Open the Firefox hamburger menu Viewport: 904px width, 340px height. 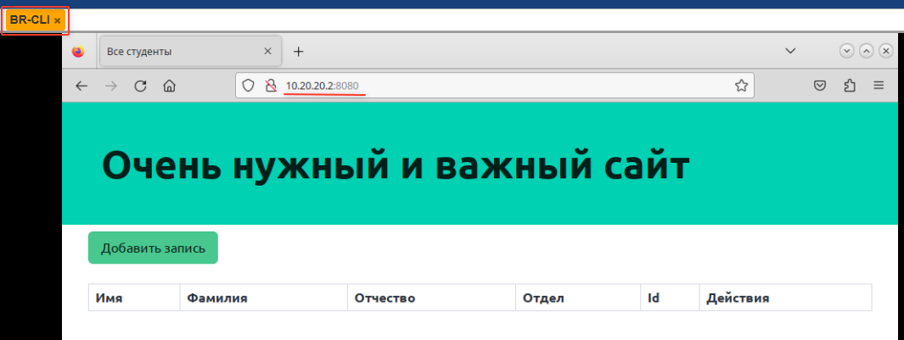pyautogui.click(x=879, y=86)
